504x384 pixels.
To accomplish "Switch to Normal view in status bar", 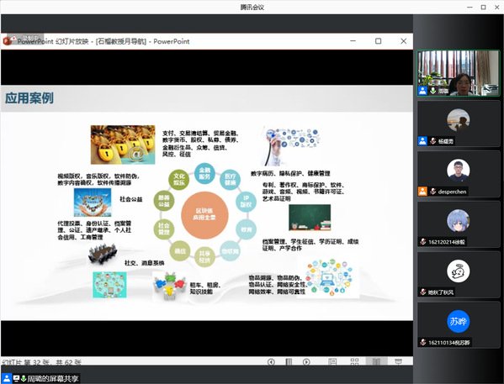I will [332, 362].
